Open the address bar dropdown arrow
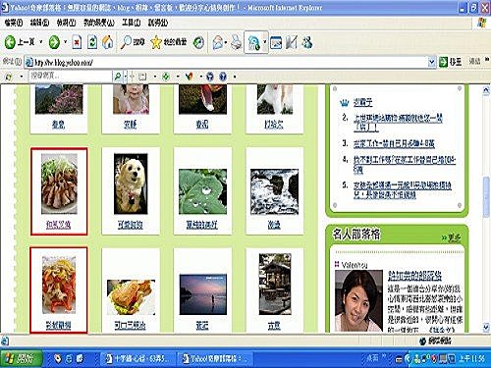 pyautogui.click(x=432, y=62)
